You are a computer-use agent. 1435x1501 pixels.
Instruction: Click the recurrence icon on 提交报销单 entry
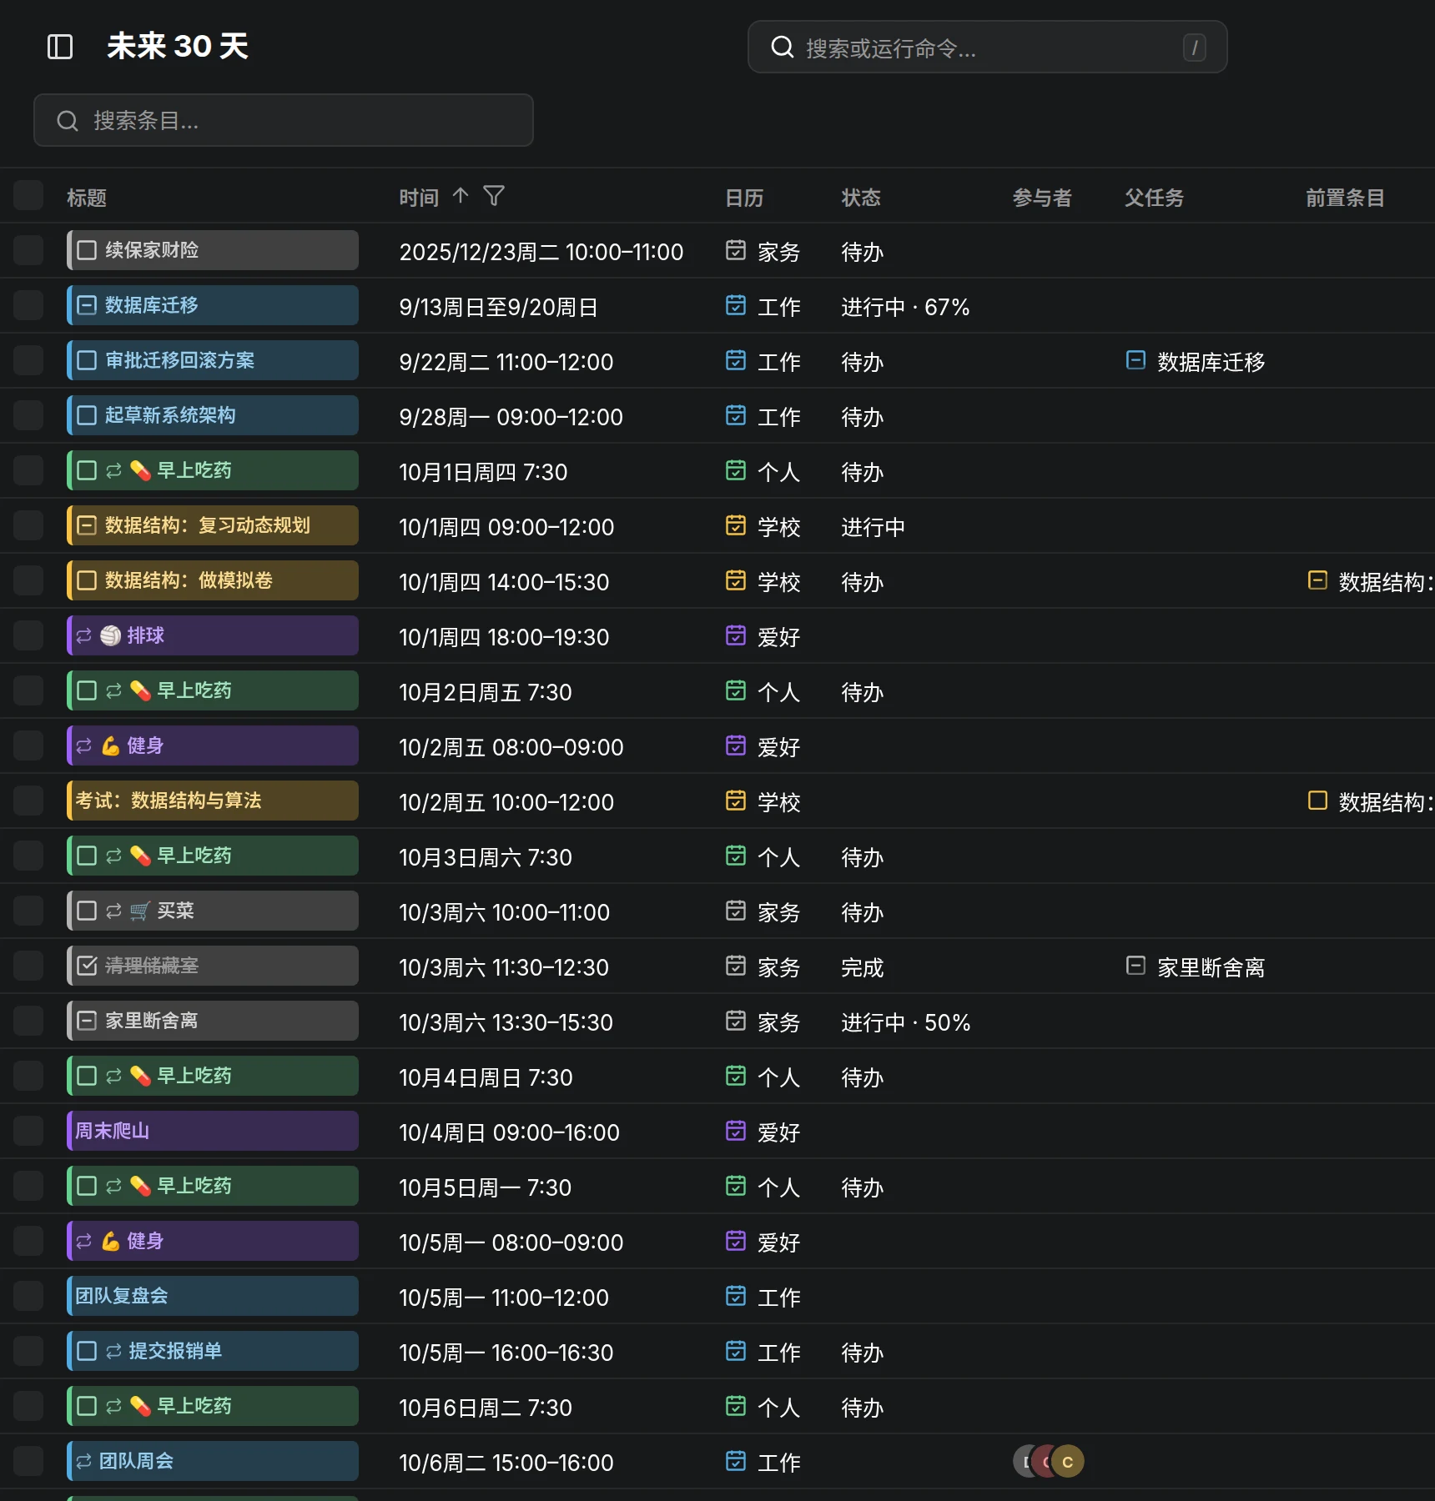pyautogui.click(x=114, y=1352)
